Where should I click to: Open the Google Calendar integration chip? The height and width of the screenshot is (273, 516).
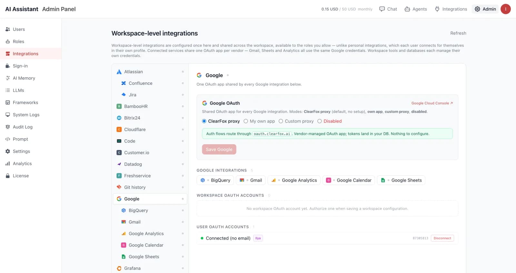point(349,180)
